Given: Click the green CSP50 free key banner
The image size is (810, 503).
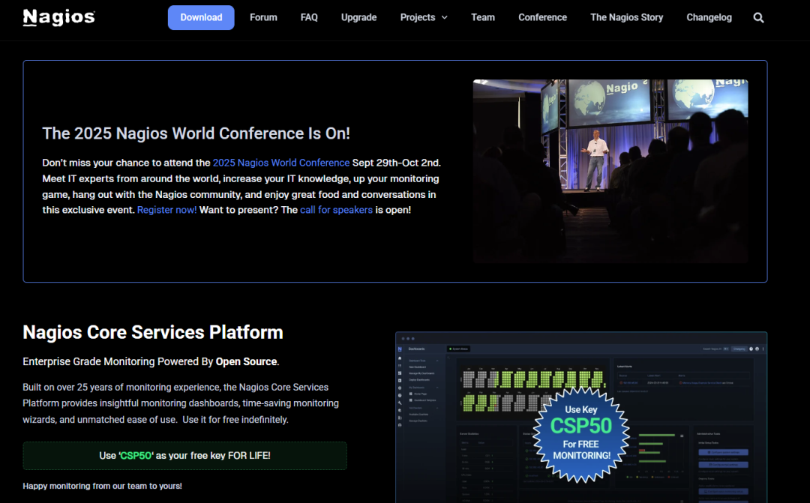Looking at the screenshot, I should (x=184, y=456).
